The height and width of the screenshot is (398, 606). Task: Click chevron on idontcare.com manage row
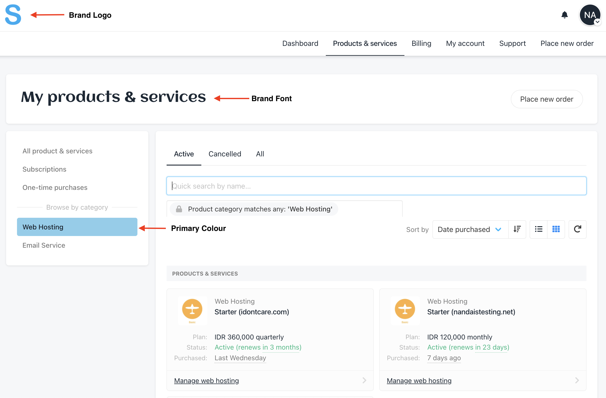tap(364, 381)
